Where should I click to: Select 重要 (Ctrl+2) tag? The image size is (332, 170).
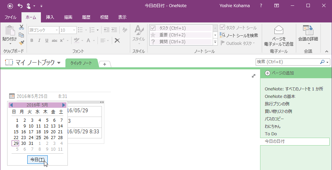click(x=181, y=35)
